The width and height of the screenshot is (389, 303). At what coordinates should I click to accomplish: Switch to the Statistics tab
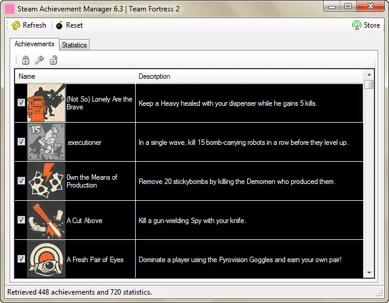pos(74,45)
